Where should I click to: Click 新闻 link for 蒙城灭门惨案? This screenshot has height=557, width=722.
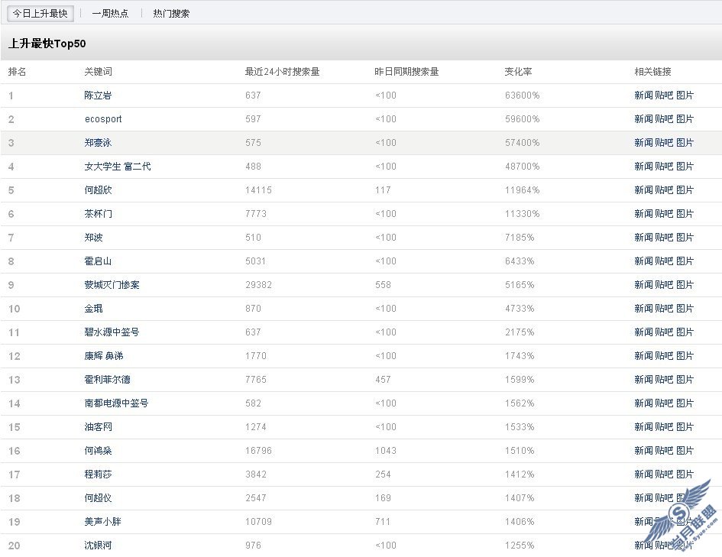pyautogui.click(x=643, y=285)
